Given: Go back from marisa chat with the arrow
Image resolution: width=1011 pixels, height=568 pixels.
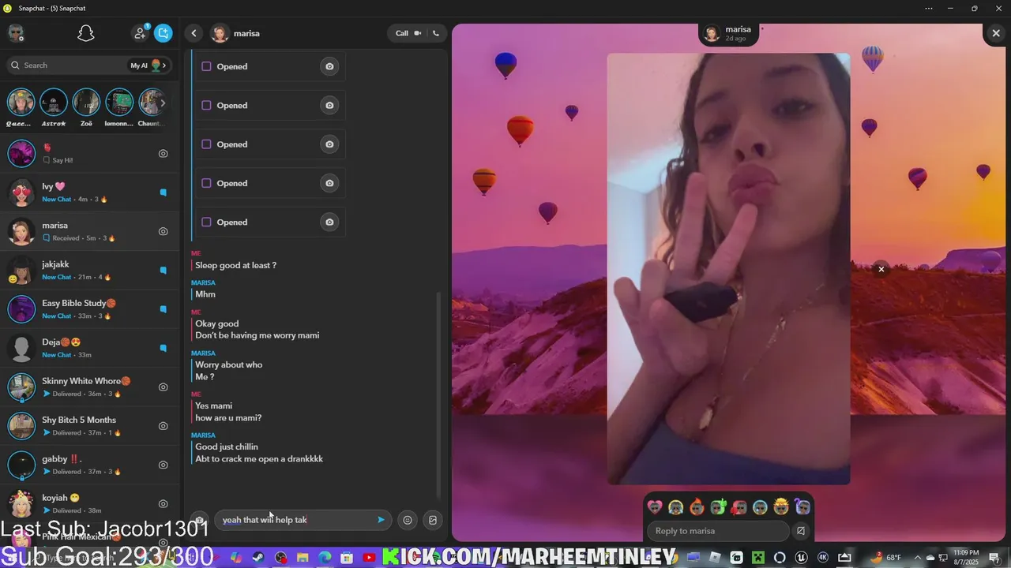Looking at the screenshot, I should click(x=194, y=33).
